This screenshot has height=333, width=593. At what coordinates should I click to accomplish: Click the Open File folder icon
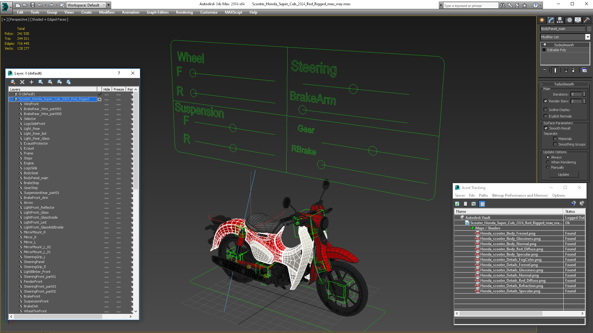point(25,5)
